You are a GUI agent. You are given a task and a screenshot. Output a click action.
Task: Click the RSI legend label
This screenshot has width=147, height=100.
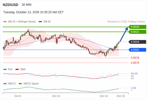[x=10, y=69]
